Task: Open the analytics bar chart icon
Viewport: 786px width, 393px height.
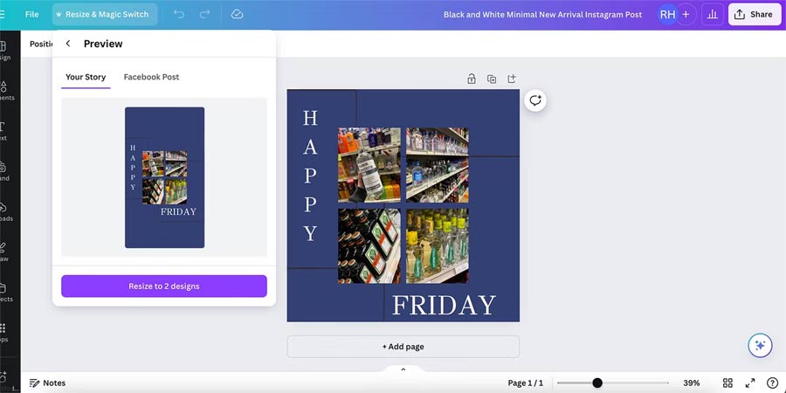Action: pos(713,15)
